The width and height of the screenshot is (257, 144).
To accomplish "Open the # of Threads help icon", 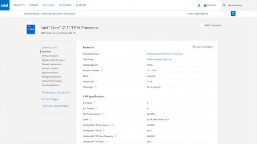I will 96,108.
